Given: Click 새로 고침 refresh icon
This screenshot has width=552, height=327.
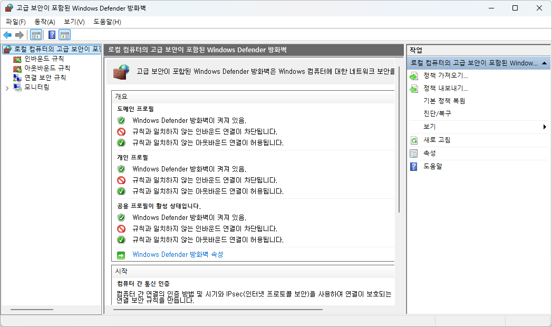Looking at the screenshot, I should point(414,140).
